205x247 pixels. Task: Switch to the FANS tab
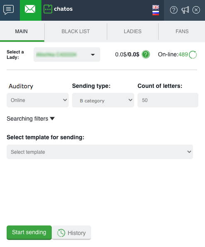(182, 31)
